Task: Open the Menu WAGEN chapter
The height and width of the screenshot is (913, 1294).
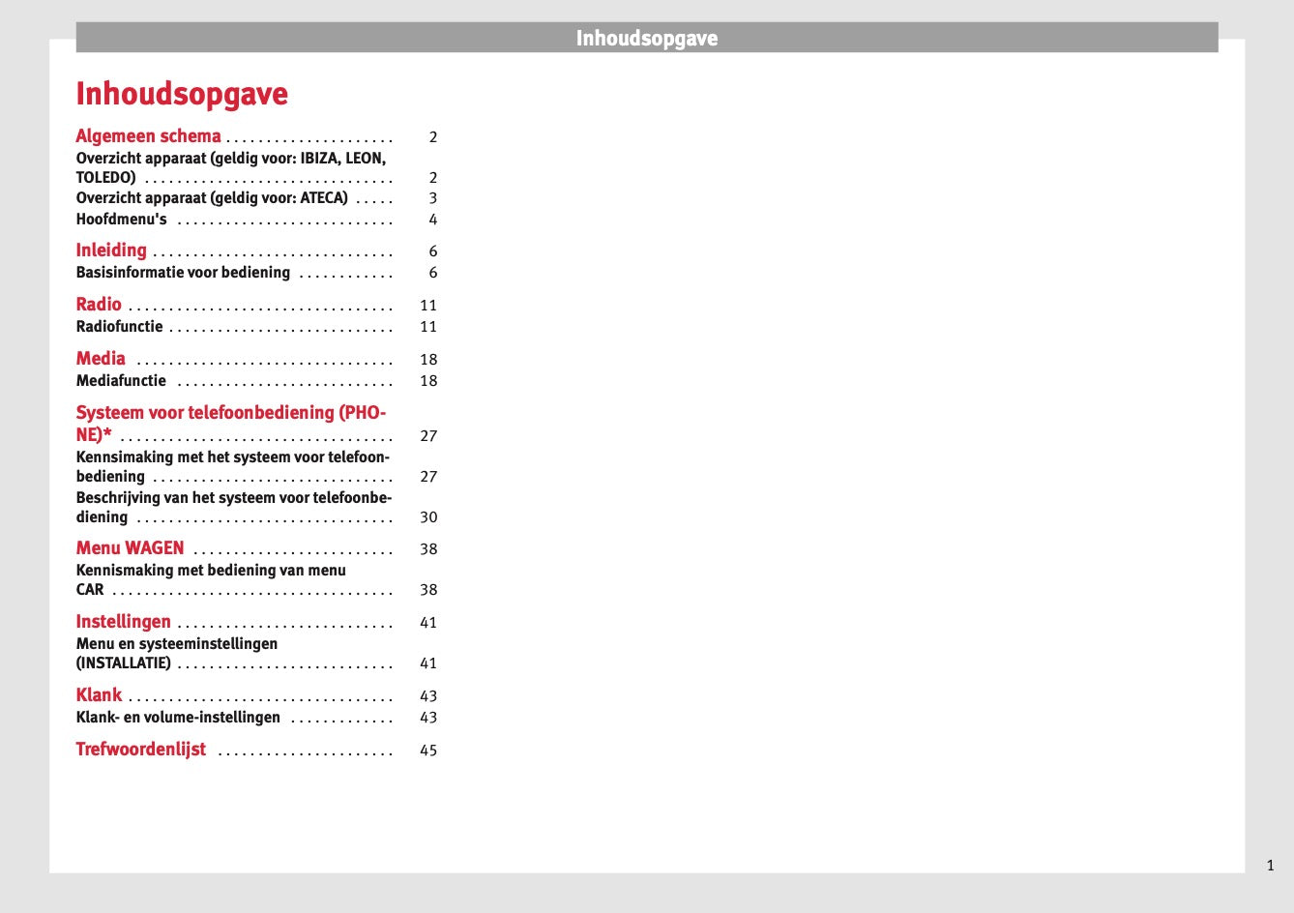Action: [x=130, y=548]
